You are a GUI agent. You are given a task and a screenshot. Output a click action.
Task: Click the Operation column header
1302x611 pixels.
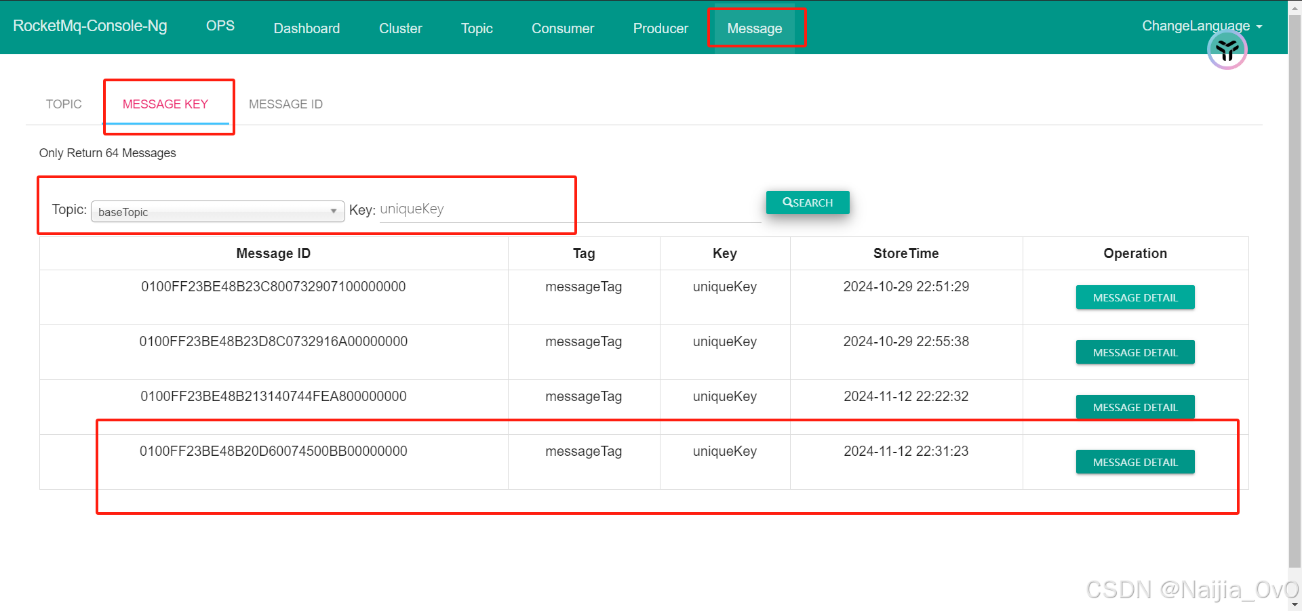point(1135,253)
